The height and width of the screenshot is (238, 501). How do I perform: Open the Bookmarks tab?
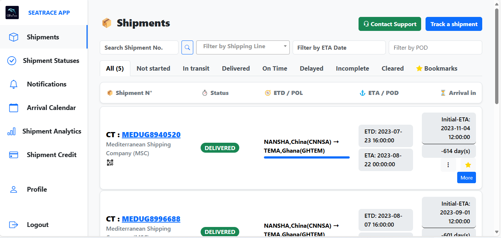coord(437,68)
